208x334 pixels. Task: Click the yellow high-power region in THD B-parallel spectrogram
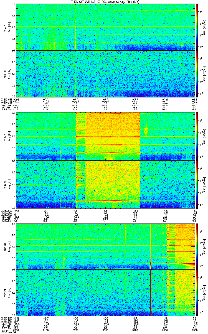point(113,184)
